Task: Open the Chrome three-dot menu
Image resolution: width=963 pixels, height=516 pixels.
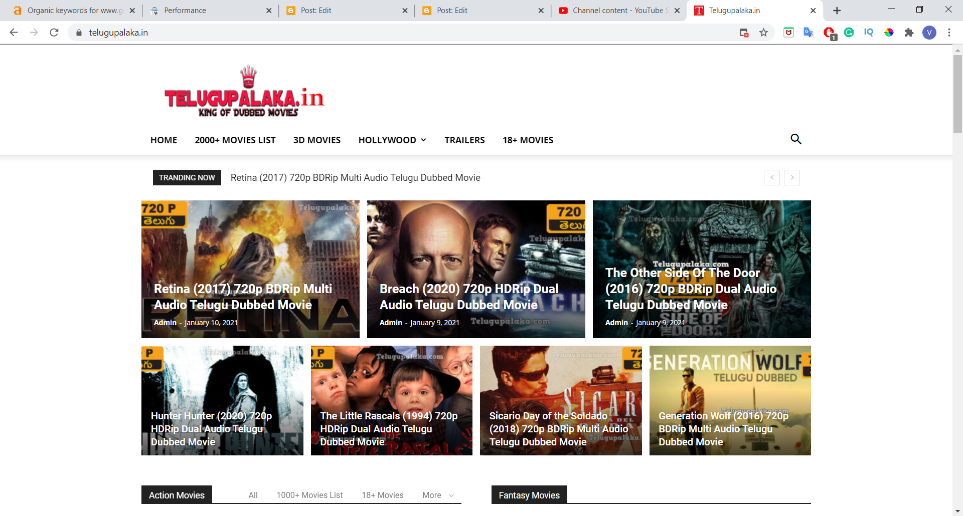Action: (949, 33)
